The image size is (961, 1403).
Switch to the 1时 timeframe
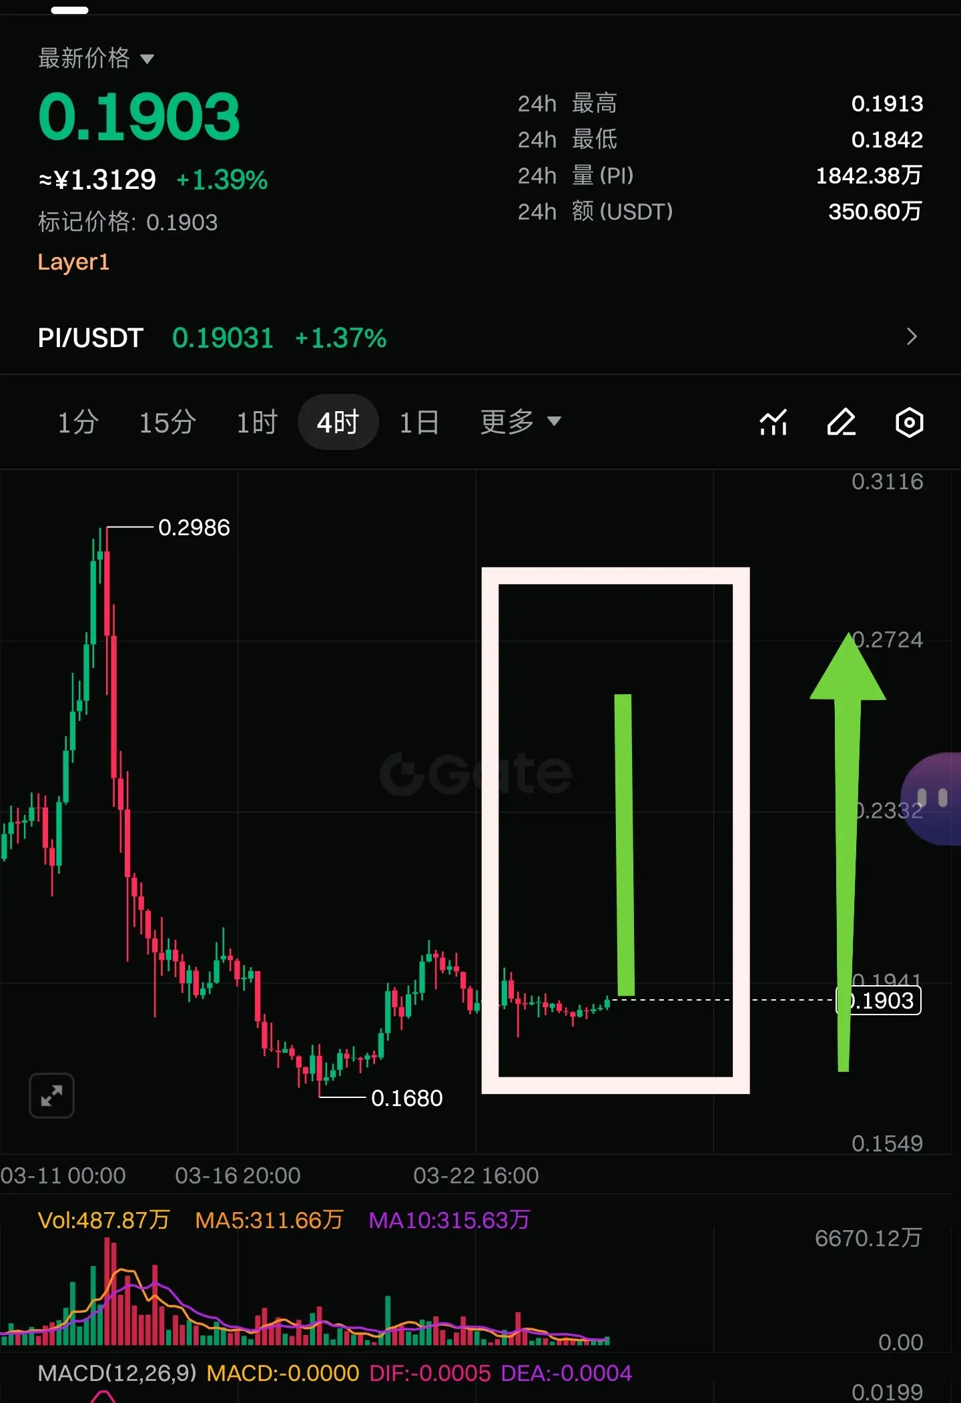(x=257, y=422)
